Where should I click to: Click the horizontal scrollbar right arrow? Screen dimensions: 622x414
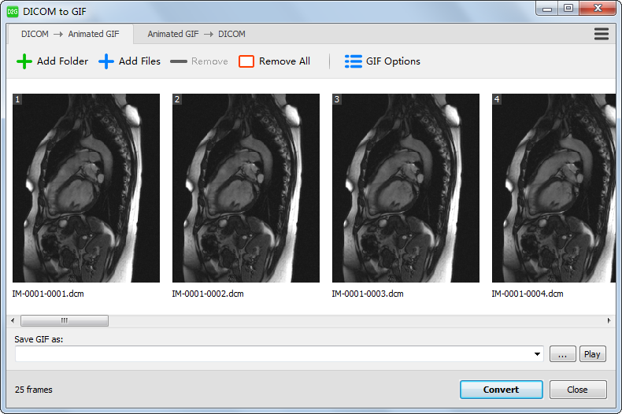point(609,320)
